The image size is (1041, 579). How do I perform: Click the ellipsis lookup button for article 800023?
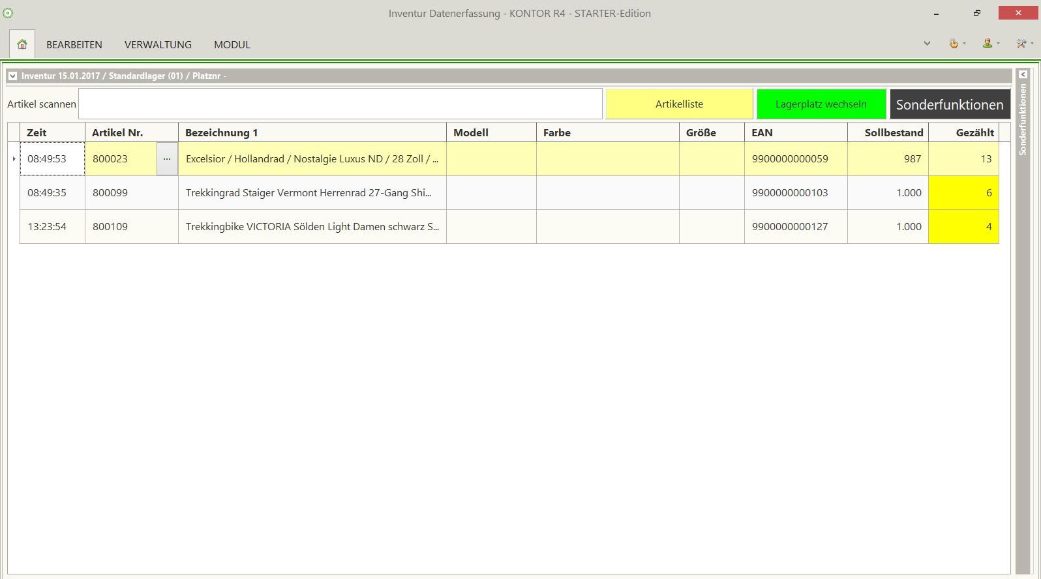(167, 159)
